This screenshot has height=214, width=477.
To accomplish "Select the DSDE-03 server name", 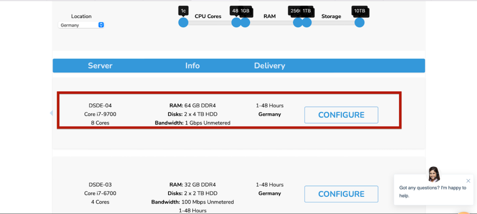I will pyautogui.click(x=100, y=184).
